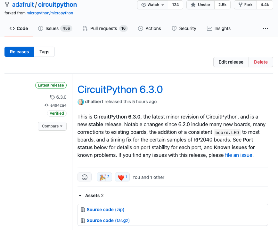Click the Fork button
Viewport: 278px width, 230px height.
pos(245,5)
